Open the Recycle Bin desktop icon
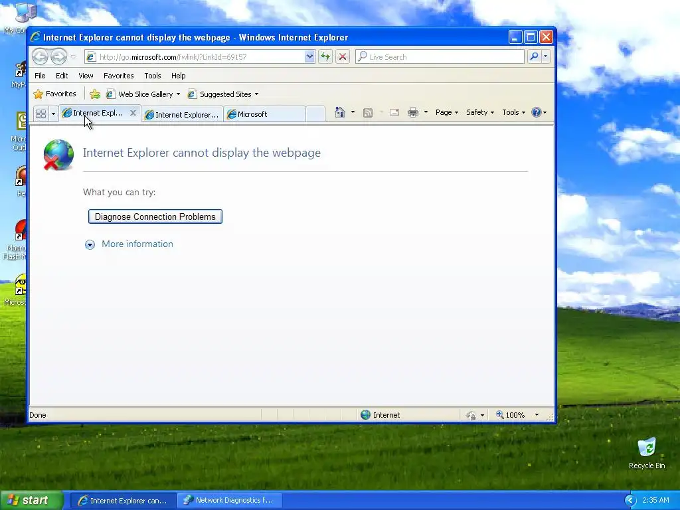Image resolution: width=680 pixels, height=510 pixels. 647,453
